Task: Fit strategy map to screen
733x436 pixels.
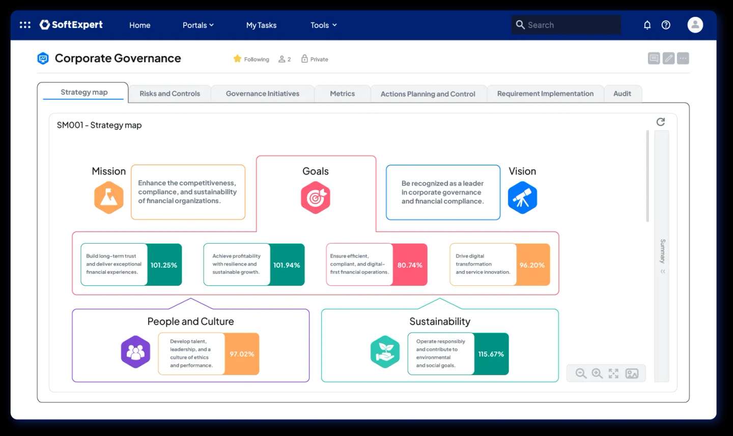Action: click(613, 373)
